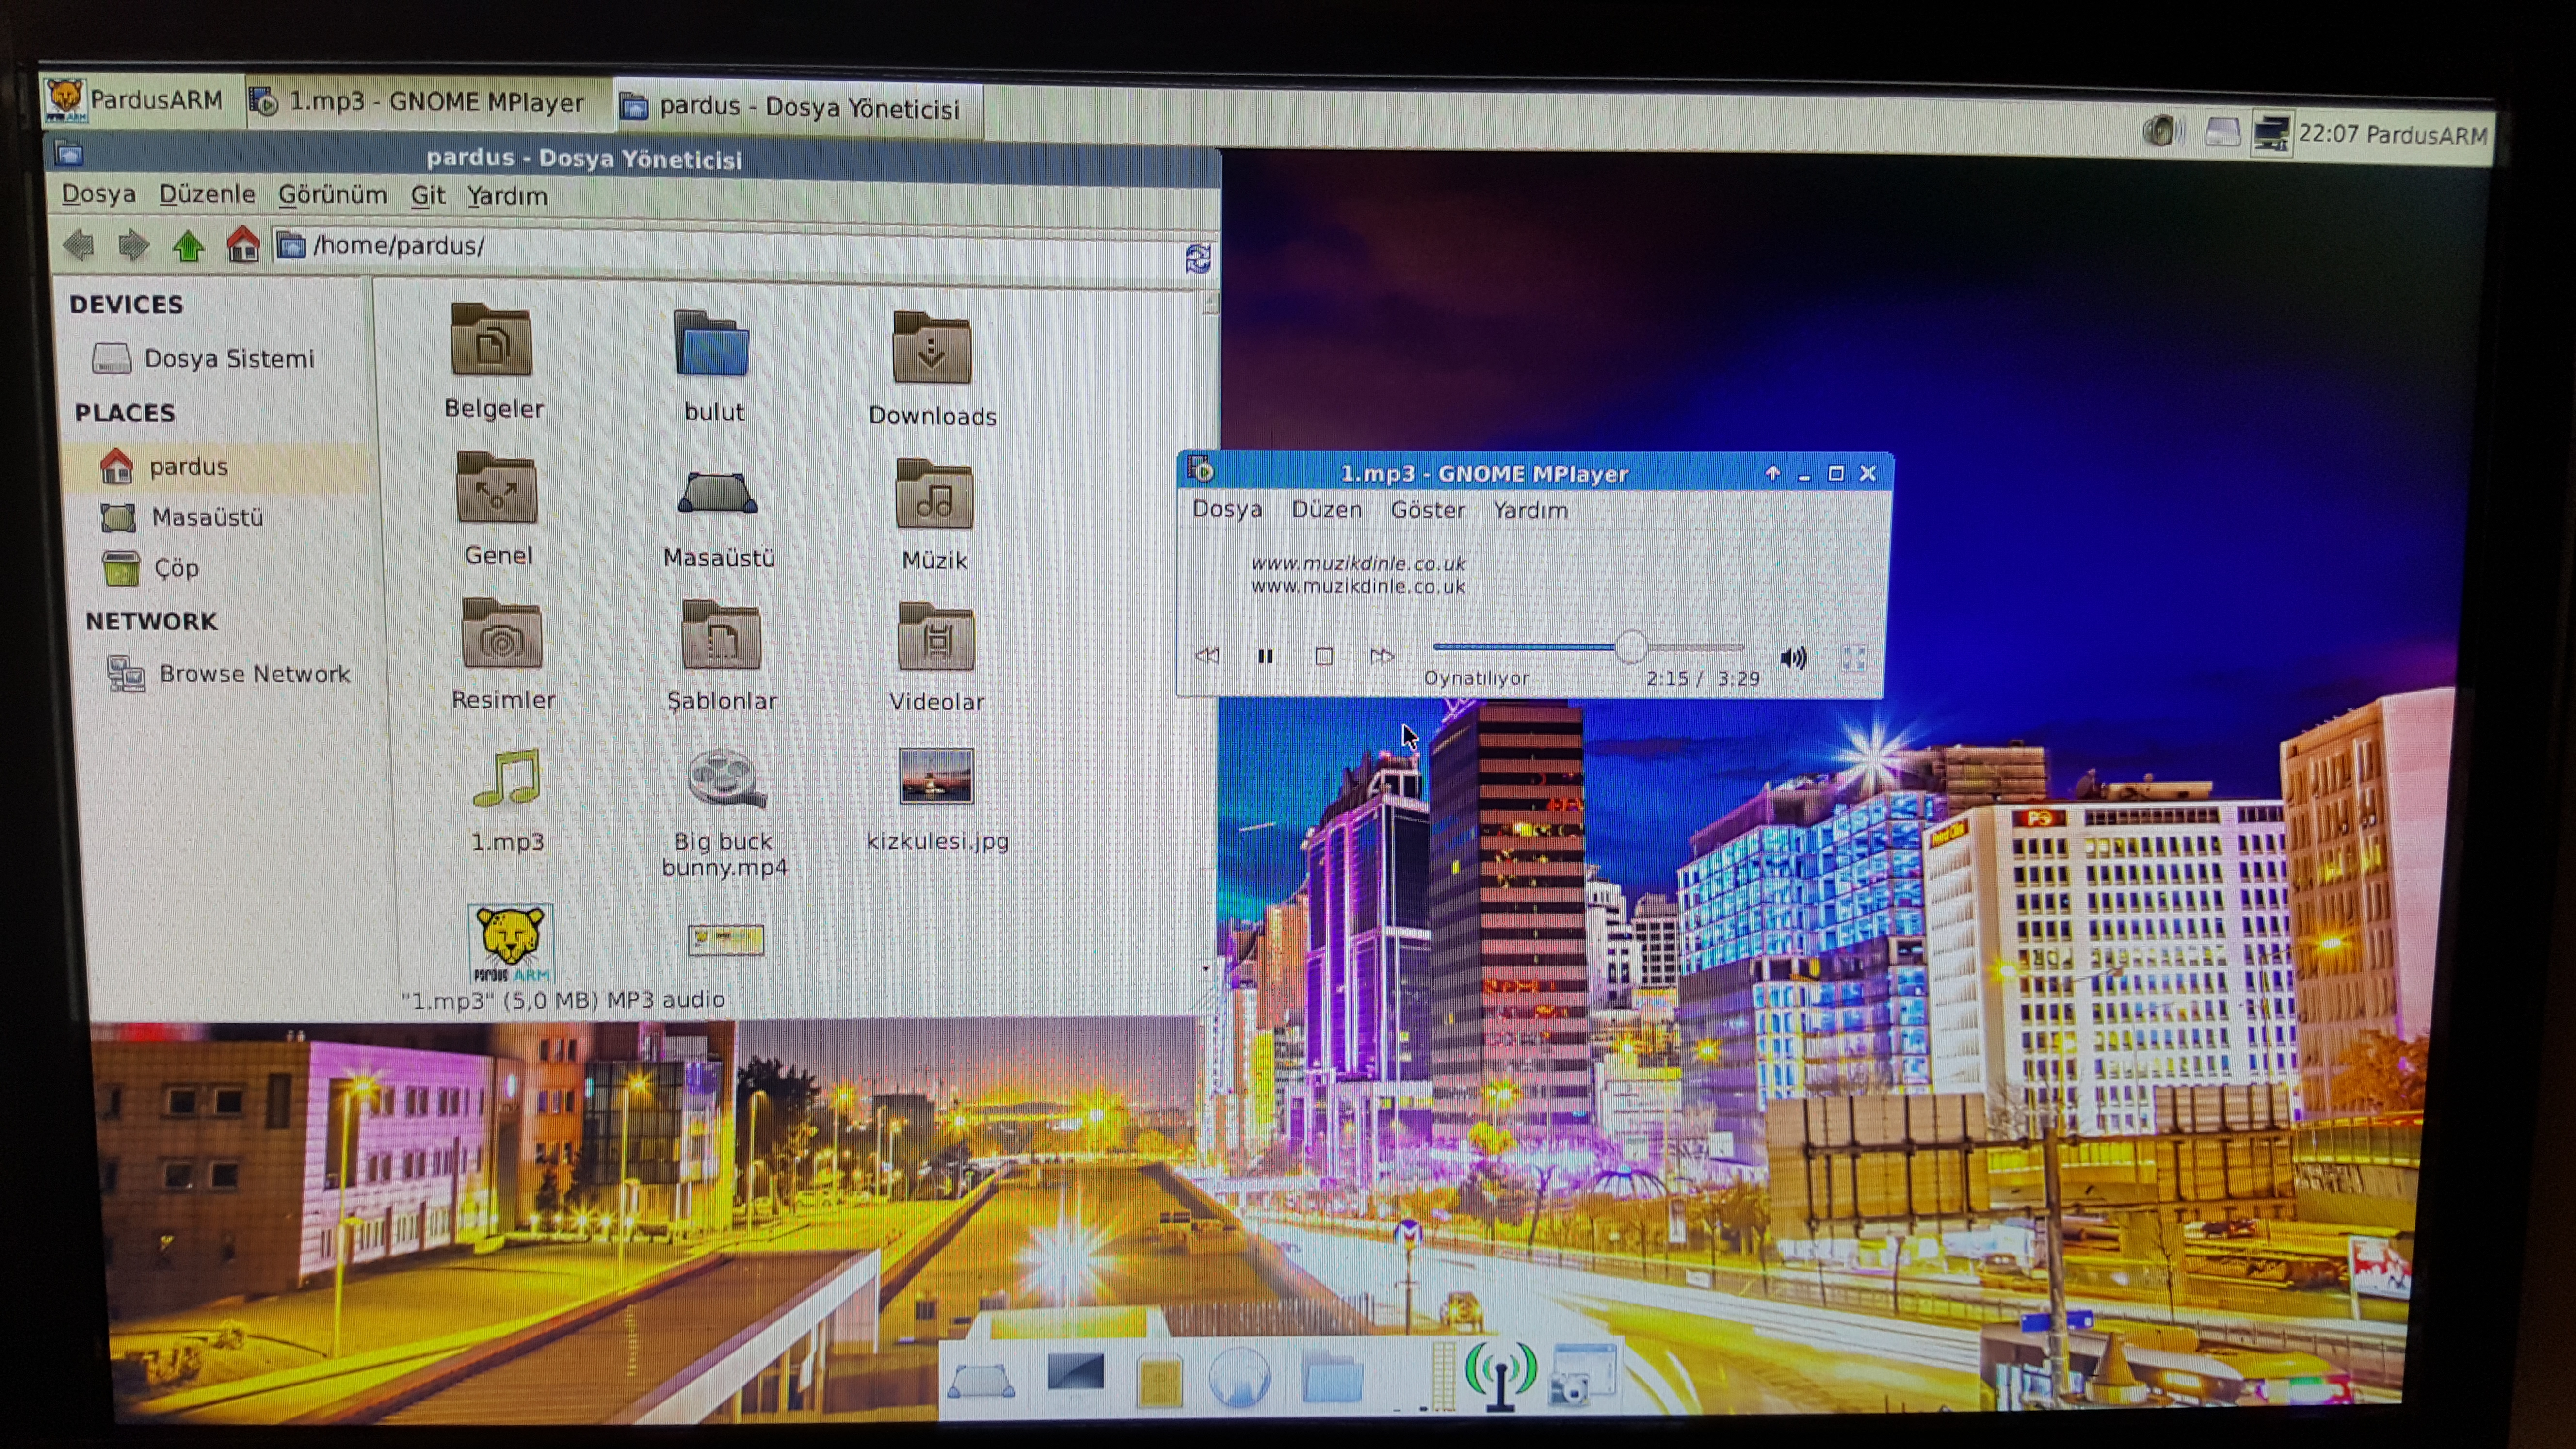Open the Resimler folder

[x=502, y=655]
